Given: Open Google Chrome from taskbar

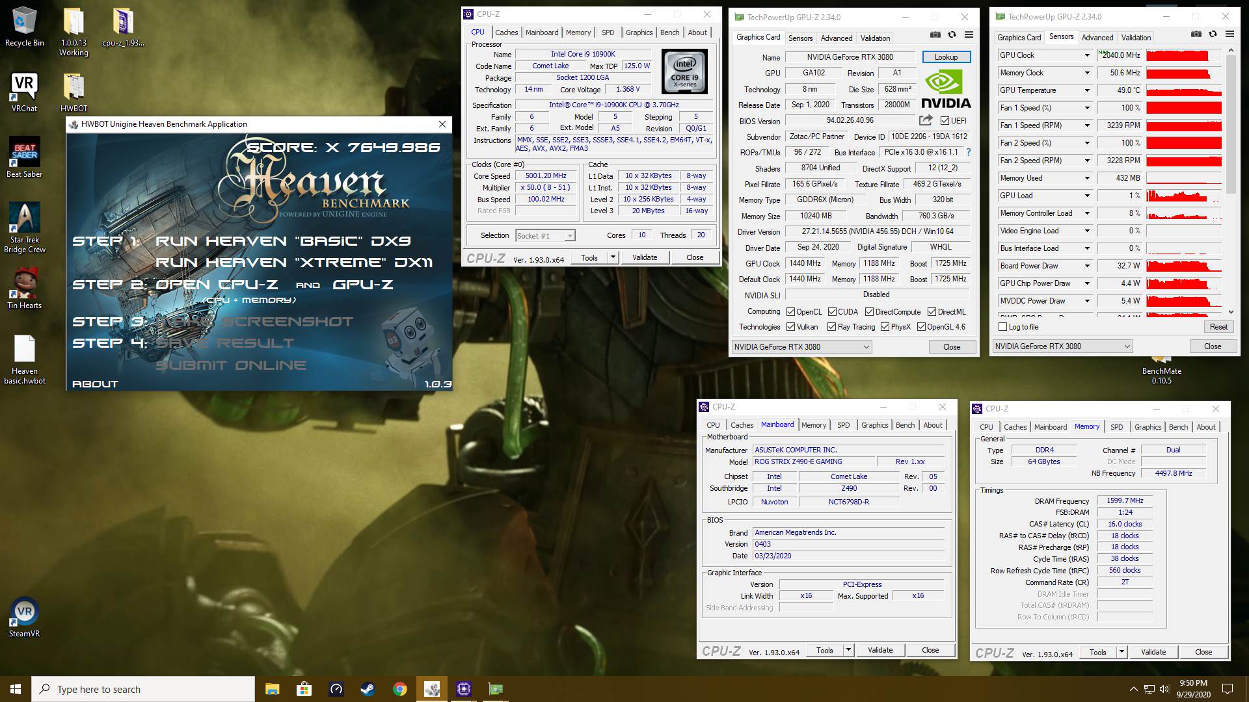Looking at the screenshot, I should (399, 689).
